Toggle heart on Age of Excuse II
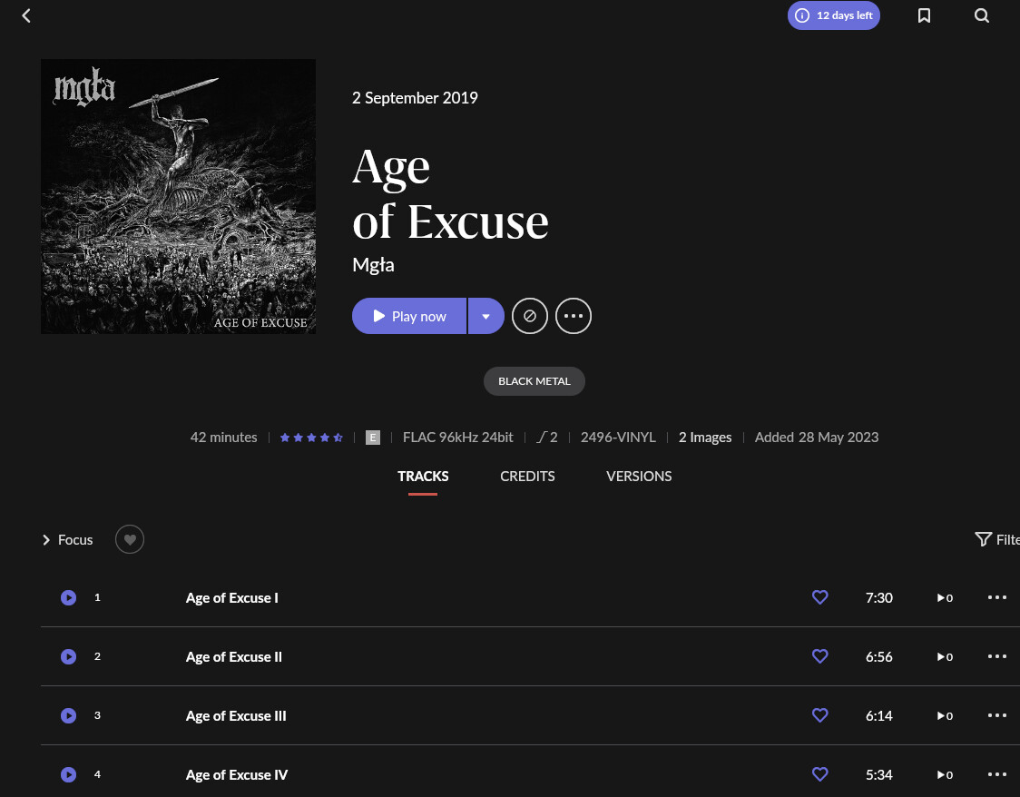The height and width of the screenshot is (797, 1020). point(819,656)
